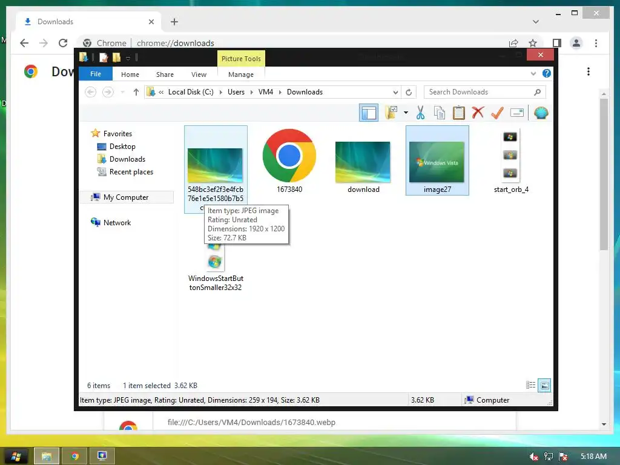Select the 548bc3ef2f3e4fcb image thumbnail

point(215,165)
